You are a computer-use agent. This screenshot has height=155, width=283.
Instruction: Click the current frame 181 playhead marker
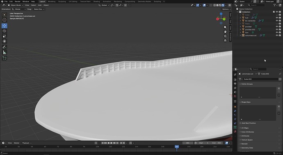coord(177,146)
